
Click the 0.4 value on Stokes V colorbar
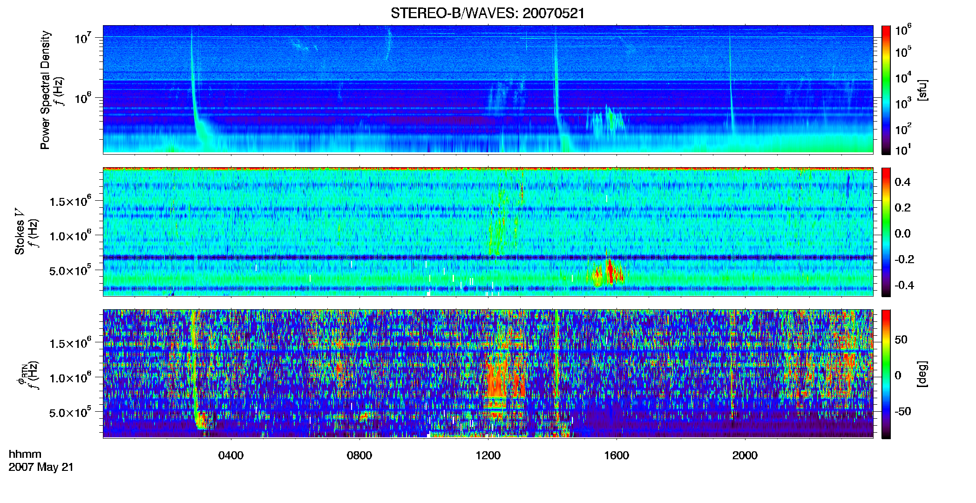point(902,182)
